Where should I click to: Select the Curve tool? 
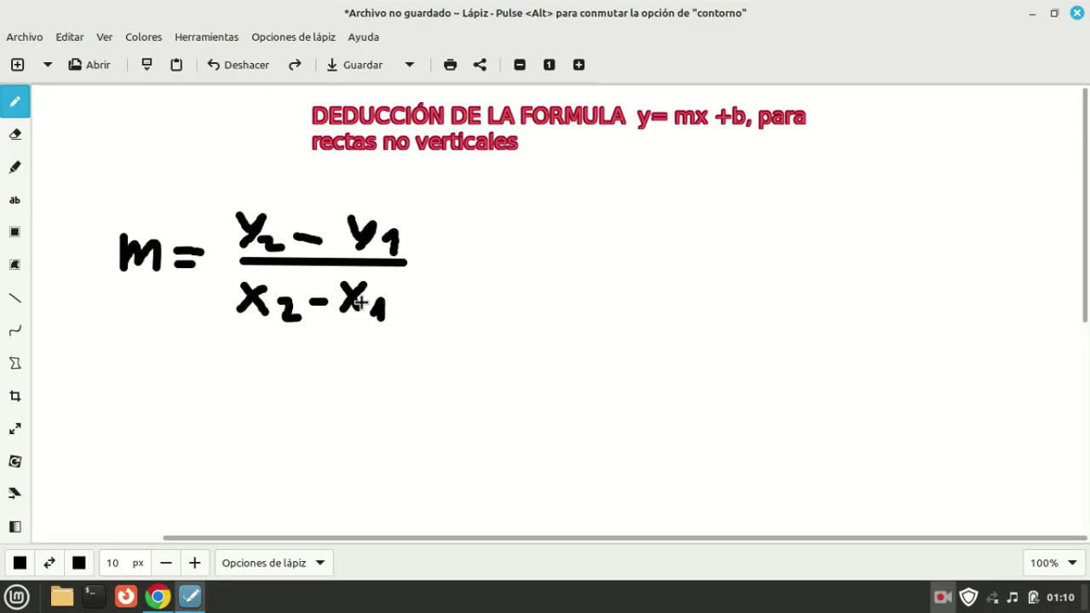pyautogui.click(x=15, y=330)
